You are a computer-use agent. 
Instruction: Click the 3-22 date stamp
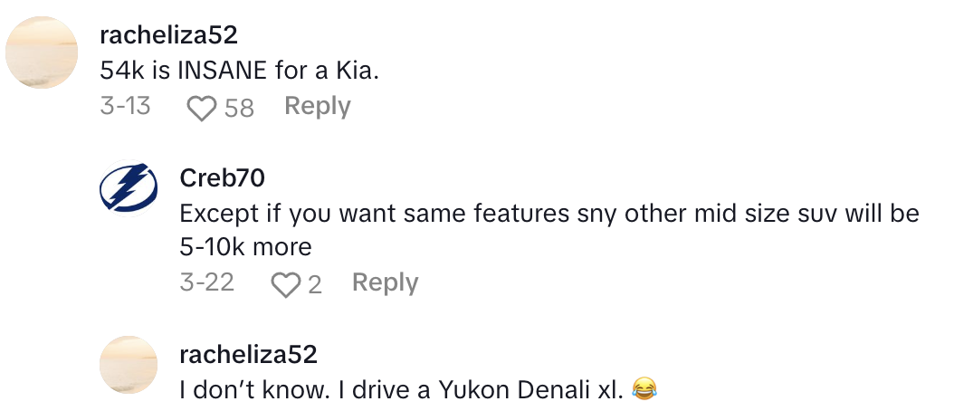point(206,283)
